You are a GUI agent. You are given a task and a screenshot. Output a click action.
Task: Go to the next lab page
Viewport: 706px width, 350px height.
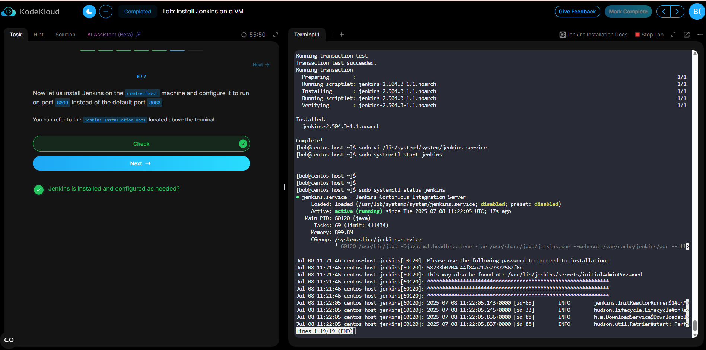pyautogui.click(x=677, y=12)
